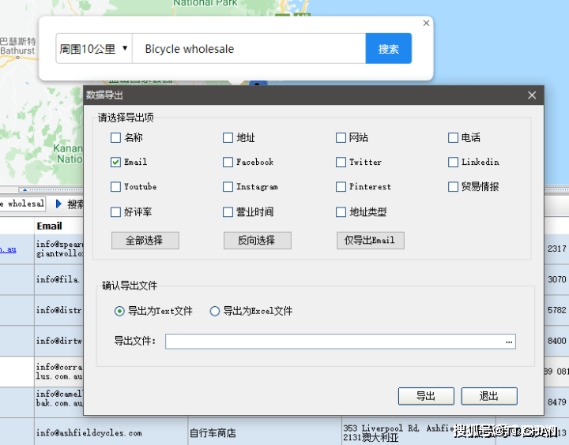This screenshot has width=569, height=445.
Task: Check the 电话 checkbox
Action: (453, 138)
